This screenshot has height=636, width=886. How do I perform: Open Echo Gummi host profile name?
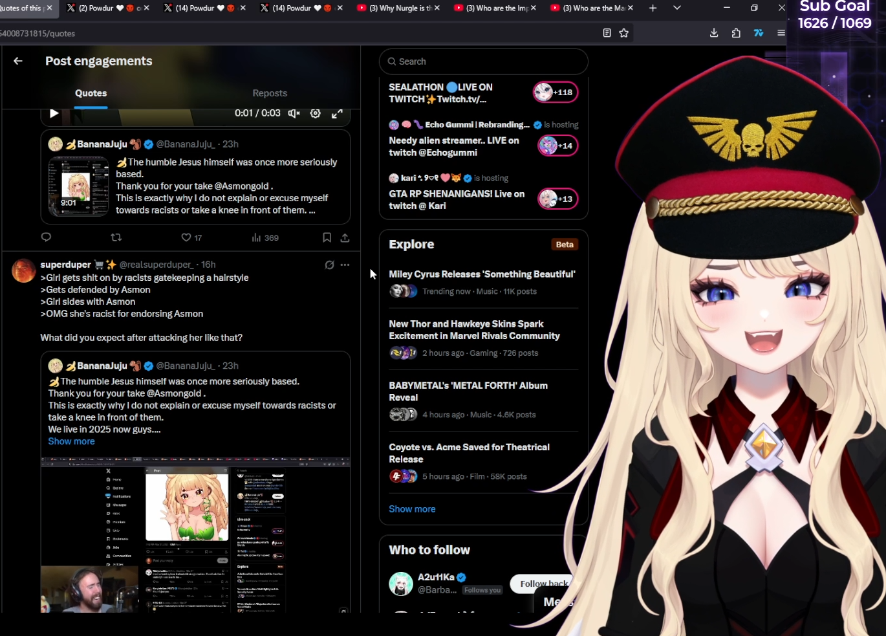tap(477, 125)
